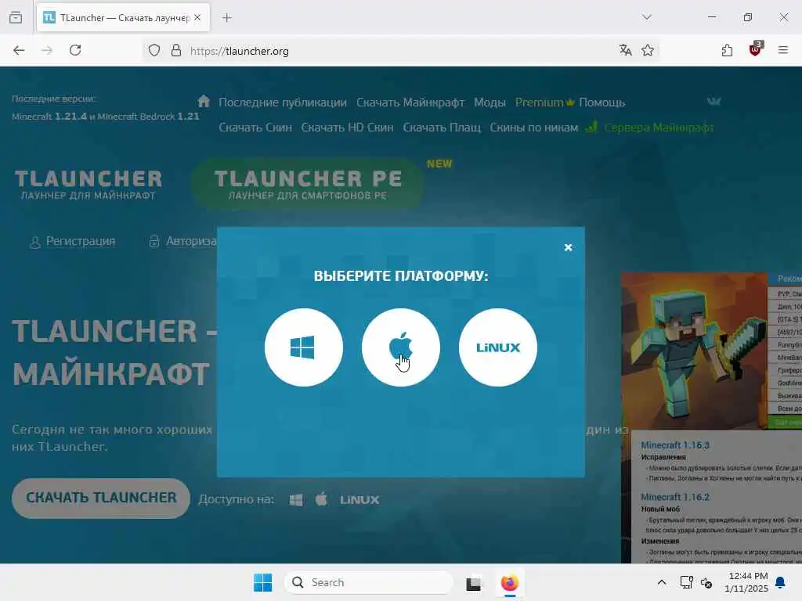Open the Скины по никам link
Viewport: 802px width, 601px height.
[x=534, y=128]
